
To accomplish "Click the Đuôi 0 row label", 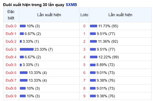I will point(11,26).
